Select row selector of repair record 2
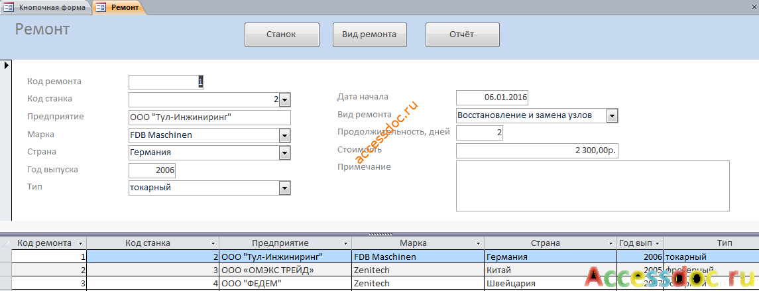 click(6, 270)
